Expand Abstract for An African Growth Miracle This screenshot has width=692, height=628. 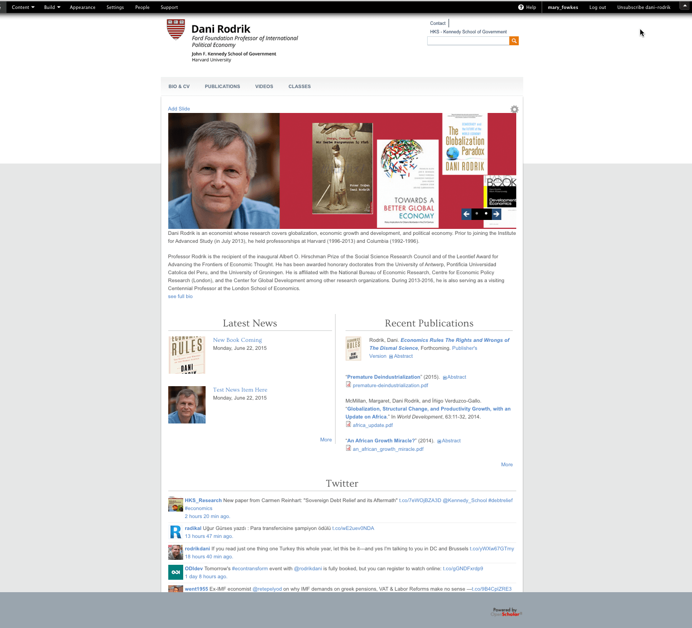[449, 441]
